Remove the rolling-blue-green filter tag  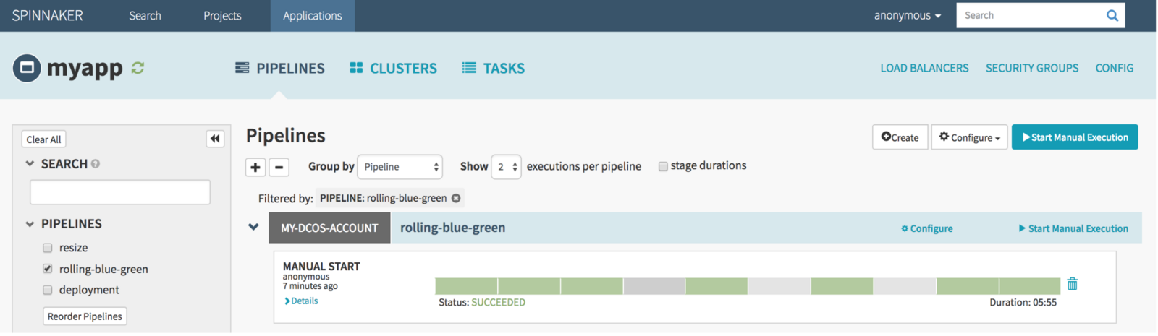[x=456, y=198]
